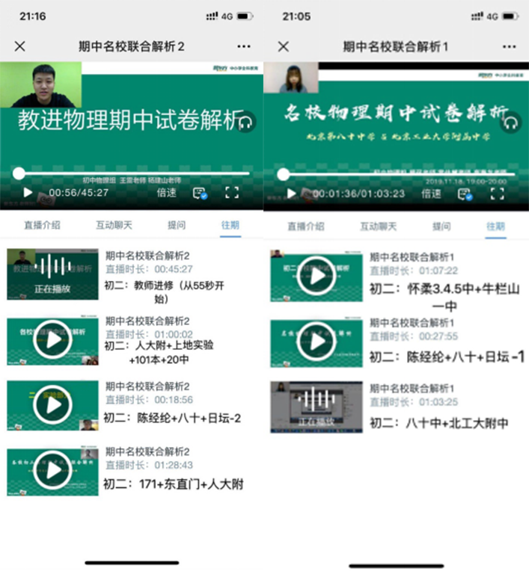
Task: Enter fullscreen on the left video player
Action: pyautogui.click(x=232, y=193)
